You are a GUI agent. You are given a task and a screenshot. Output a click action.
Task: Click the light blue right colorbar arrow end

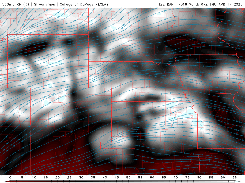pyautogui.click(x=238, y=181)
